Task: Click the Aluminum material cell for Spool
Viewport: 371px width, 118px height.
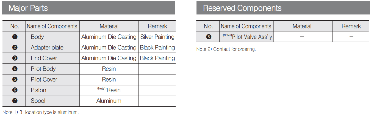Action: pos(109,101)
